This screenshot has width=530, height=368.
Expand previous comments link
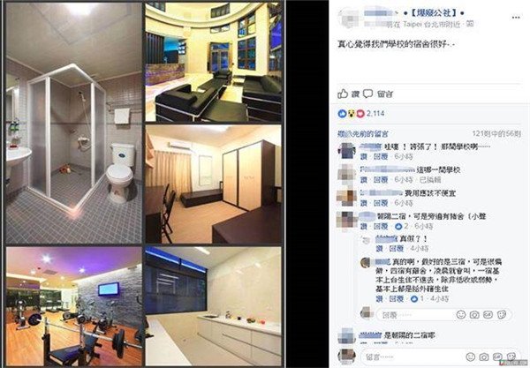363,133
